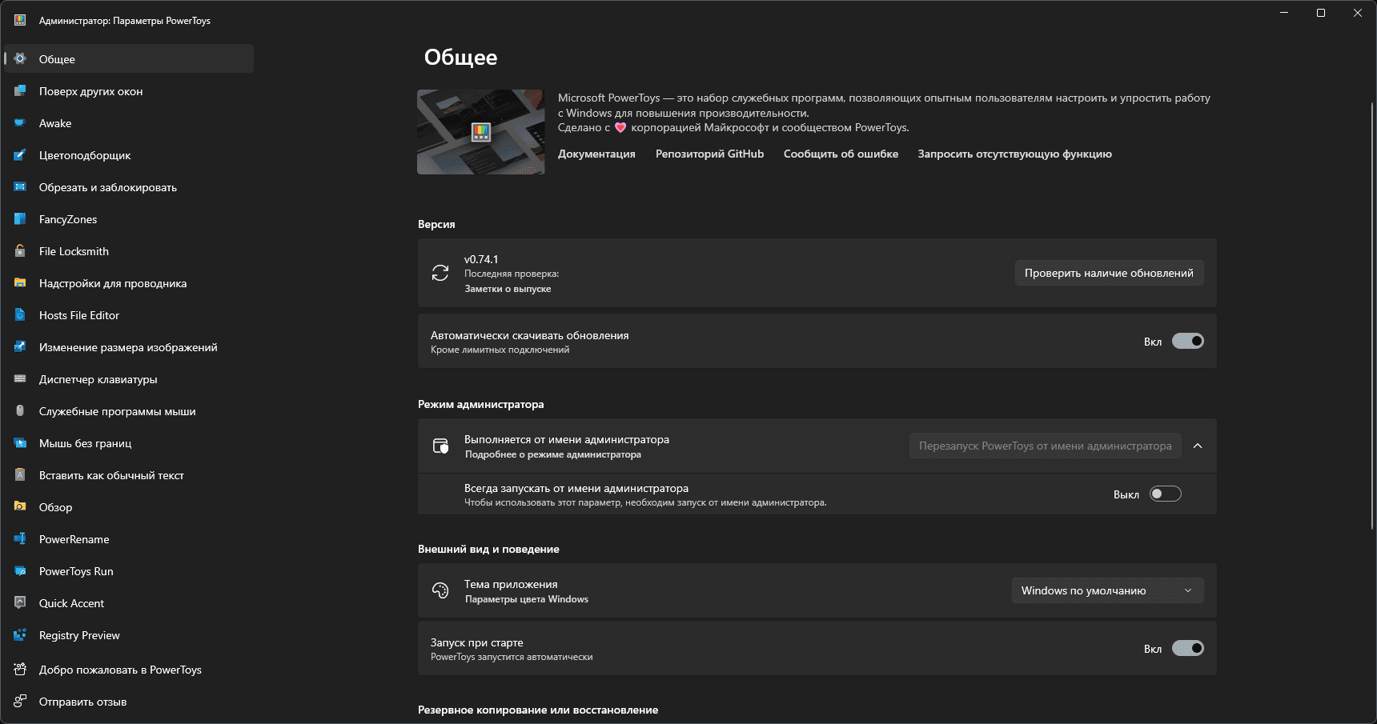Open PowerRename settings page
The image size is (1377, 724).
click(x=129, y=538)
